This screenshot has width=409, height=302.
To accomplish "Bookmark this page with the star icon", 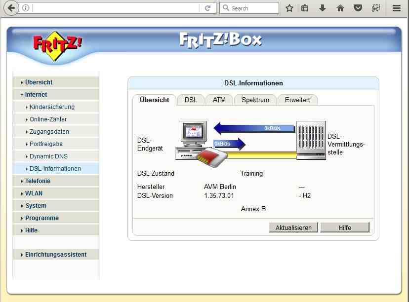I will click(289, 8).
